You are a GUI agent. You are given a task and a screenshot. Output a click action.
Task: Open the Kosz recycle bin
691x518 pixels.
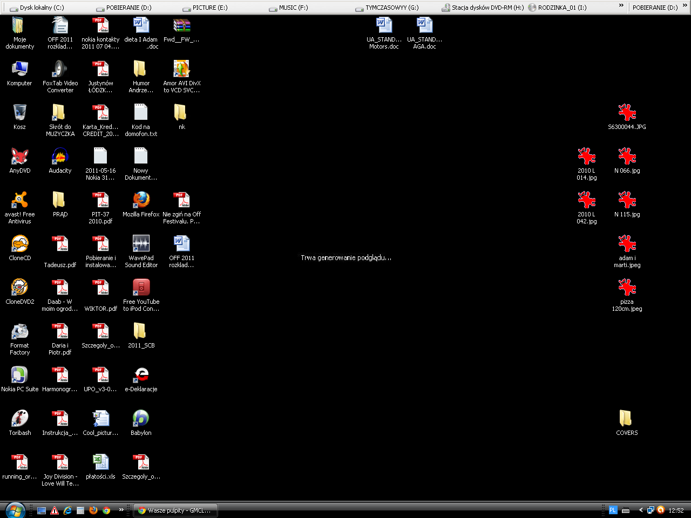[x=20, y=113]
